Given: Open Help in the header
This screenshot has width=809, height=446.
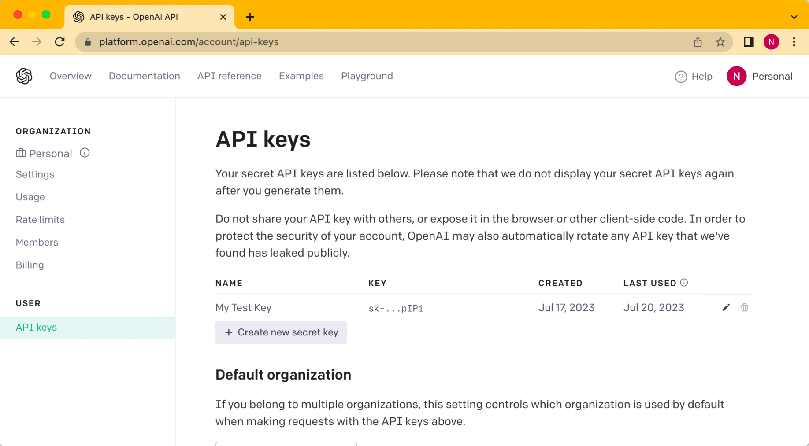Looking at the screenshot, I should click(694, 76).
